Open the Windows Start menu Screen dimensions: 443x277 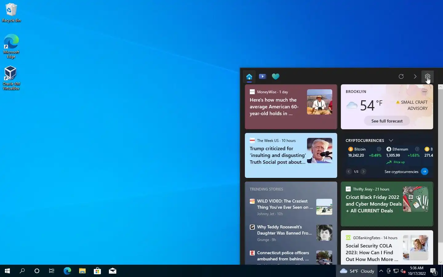click(x=7, y=271)
